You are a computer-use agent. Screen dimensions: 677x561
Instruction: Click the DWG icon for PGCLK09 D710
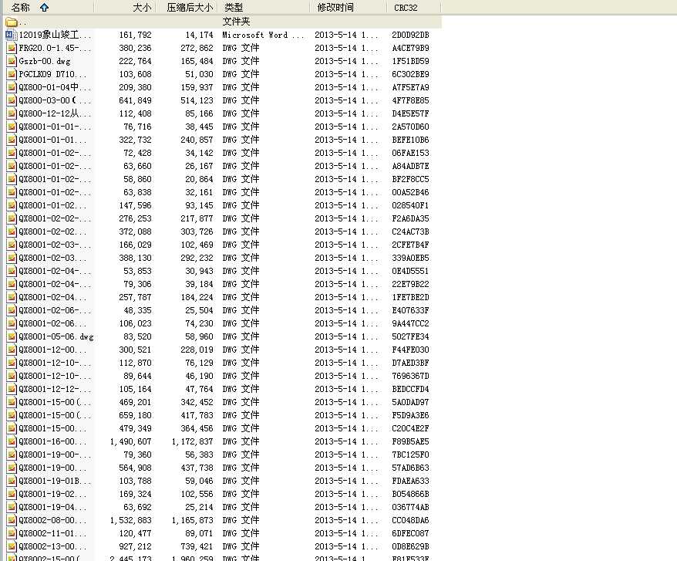[12, 74]
